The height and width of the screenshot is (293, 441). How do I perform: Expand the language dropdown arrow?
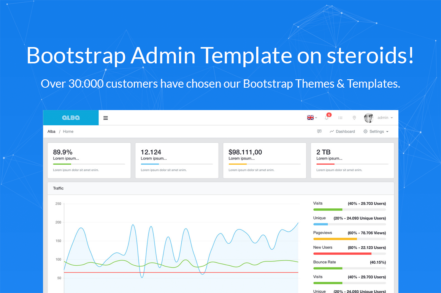coord(316,118)
